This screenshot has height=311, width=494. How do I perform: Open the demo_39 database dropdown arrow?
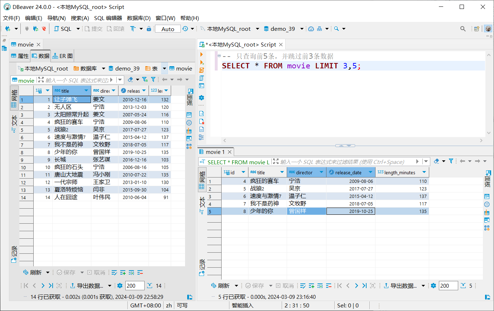pyautogui.click(x=302, y=29)
